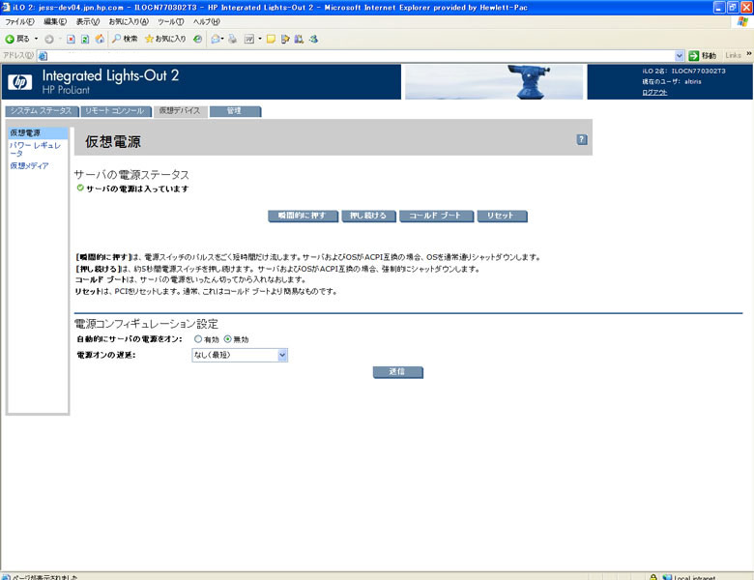Open パワー レギュレータ sidebar link

[35, 149]
